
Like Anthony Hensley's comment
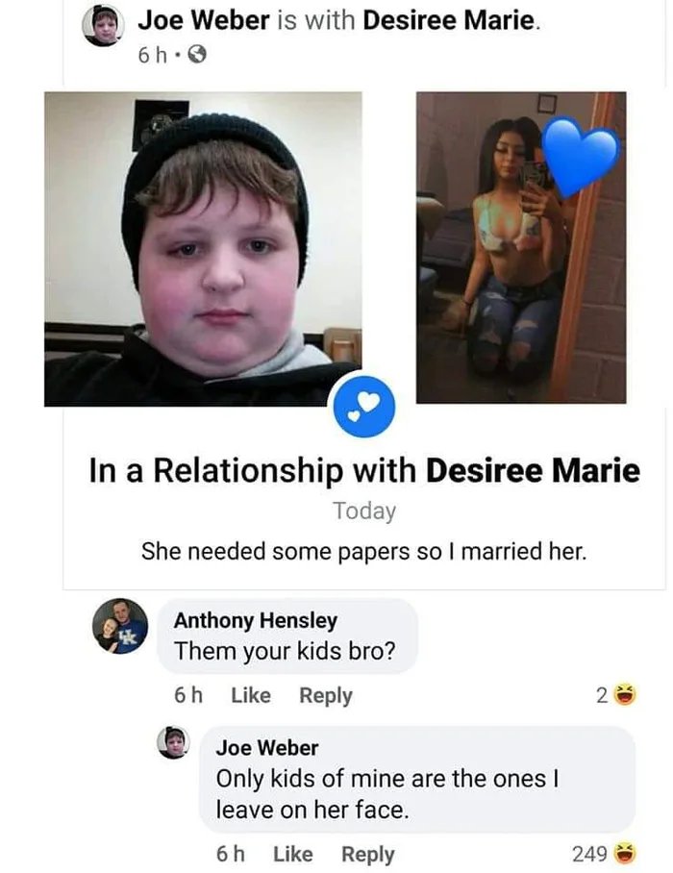pos(251,695)
